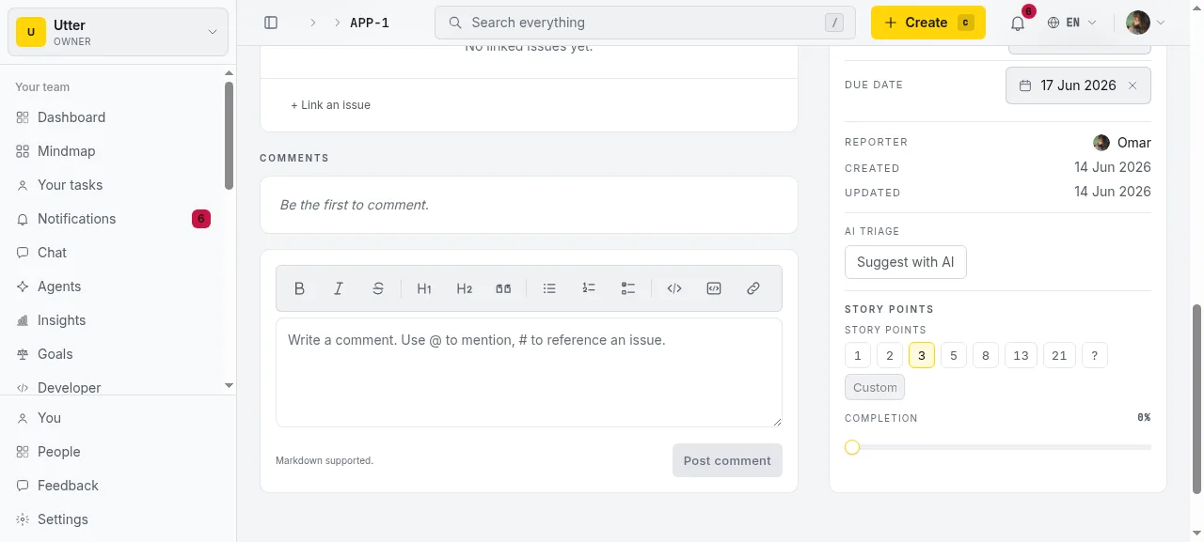The image size is (1204, 542).
Task: Expand the Utter workspace switcher
Action: pos(118,32)
